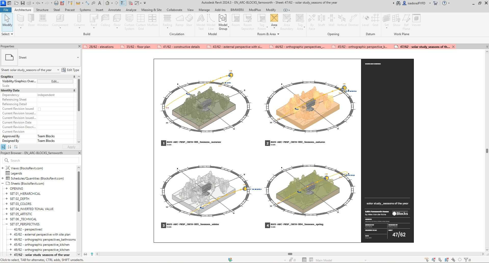Screen dimensions: 489x263
Task: Choose the Area tool in Room & Area
Action: click(274, 21)
